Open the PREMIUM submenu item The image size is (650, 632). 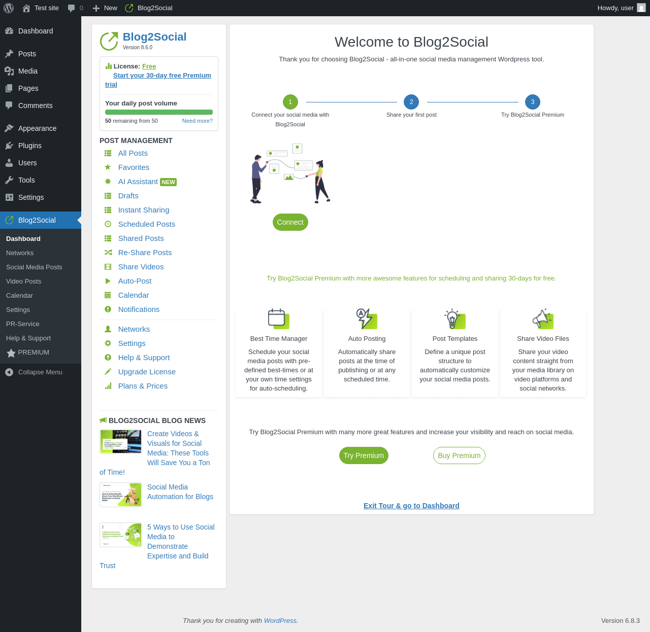click(x=41, y=353)
